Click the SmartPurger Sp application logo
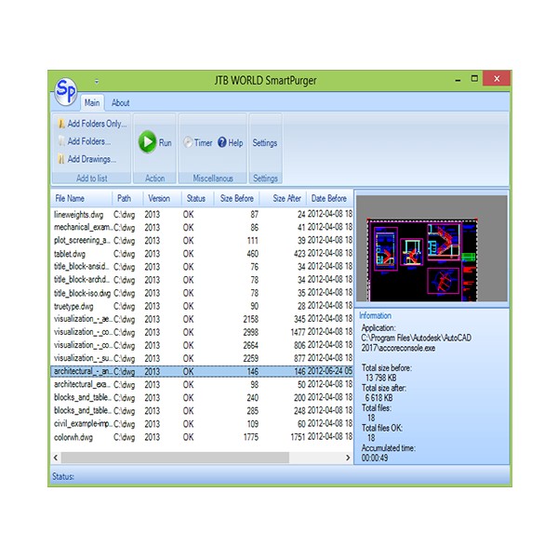Viewport: 558px width, 558px height. coord(66,91)
